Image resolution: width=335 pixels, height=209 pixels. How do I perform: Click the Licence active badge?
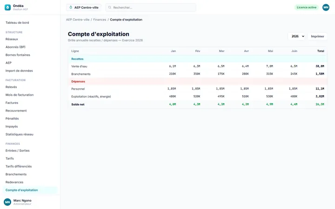click(x=306, y=7)
